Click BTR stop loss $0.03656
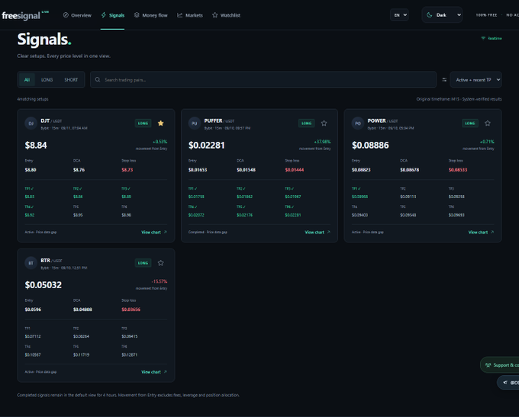The image size is (519, 417). (x=131, y=310)
